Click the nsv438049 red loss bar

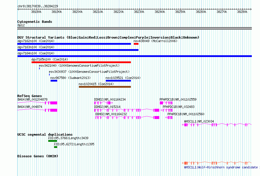point(136,44)
